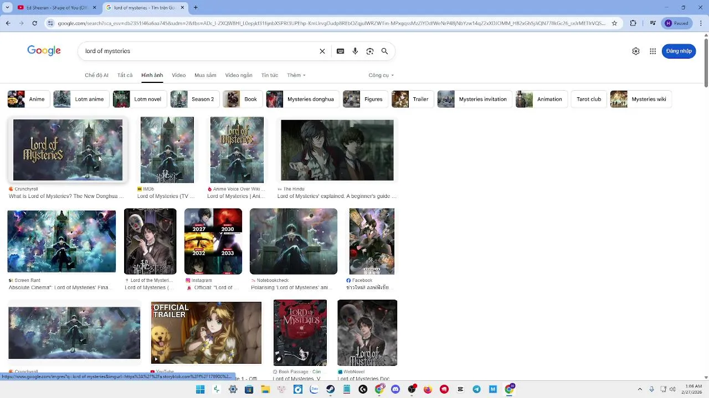709x398 pixels.
Task: Filter images by Mysteries donghua chip
Action: (x=302, y=99)
